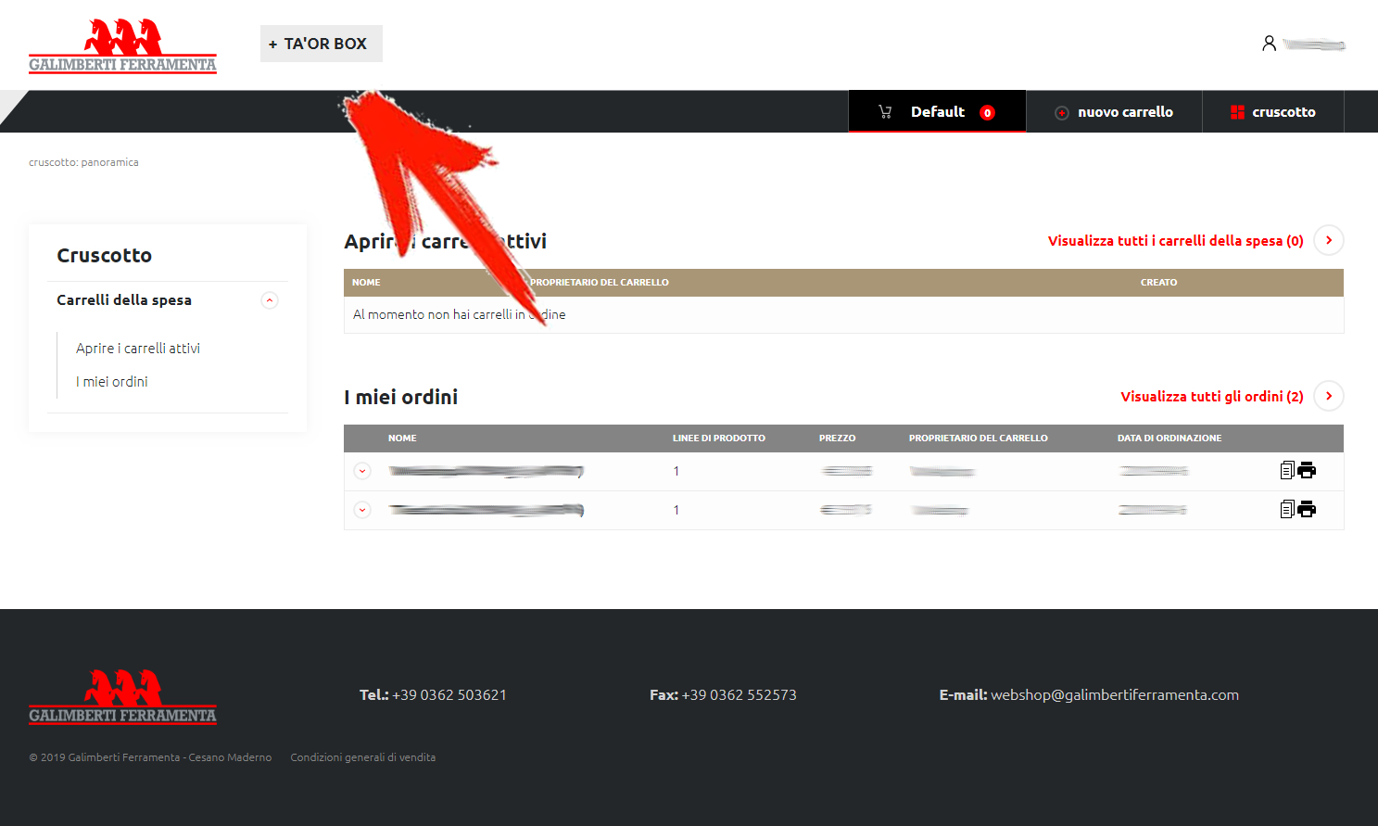This screenshot has height=826, width=1378.
Task: Expand the second order row details
Action: (362, 510)
